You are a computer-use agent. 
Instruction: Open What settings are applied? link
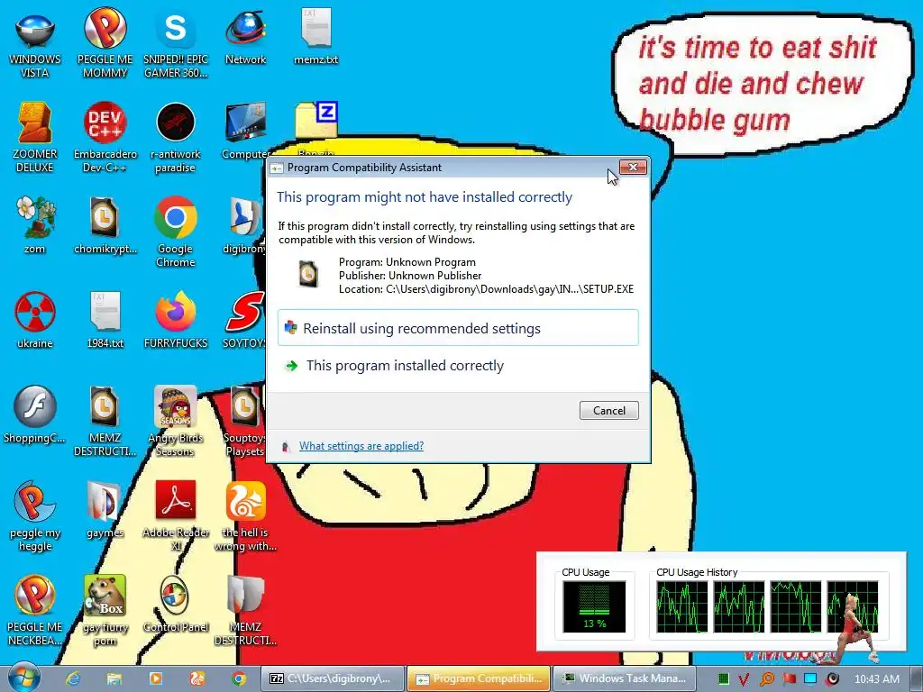pos(361,446)
